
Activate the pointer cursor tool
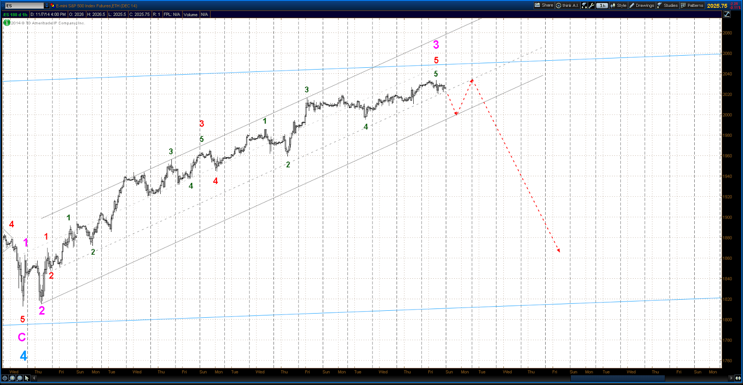(x=27, y=378)
